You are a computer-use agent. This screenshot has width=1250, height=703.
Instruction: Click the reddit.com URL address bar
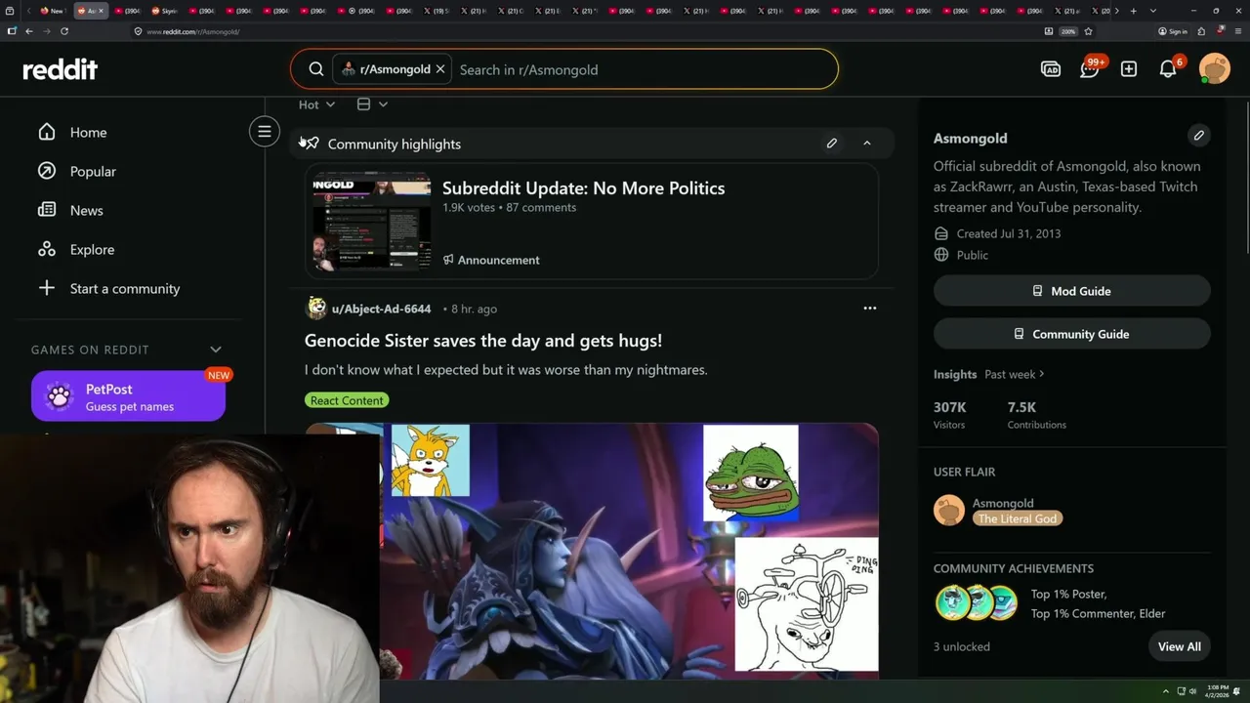point(586,31)
